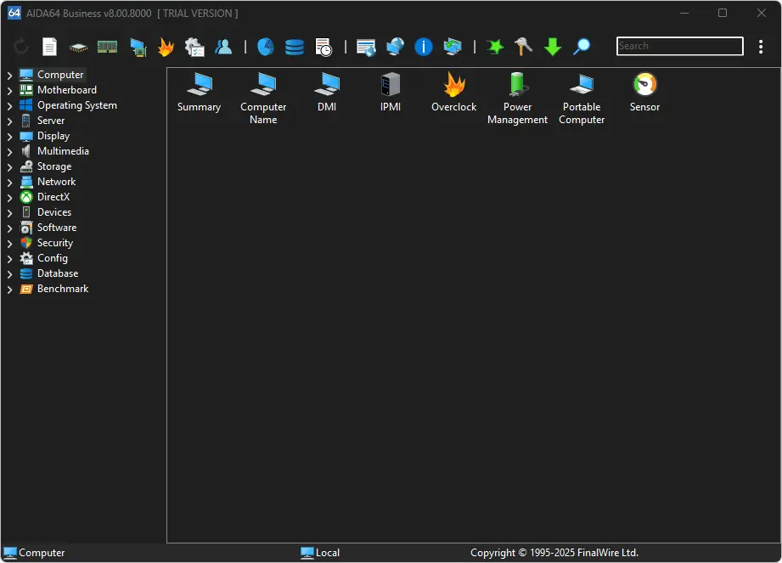Expand the Database tree node
The width and height of the screenshot is (782, 563).
[9, 274]
